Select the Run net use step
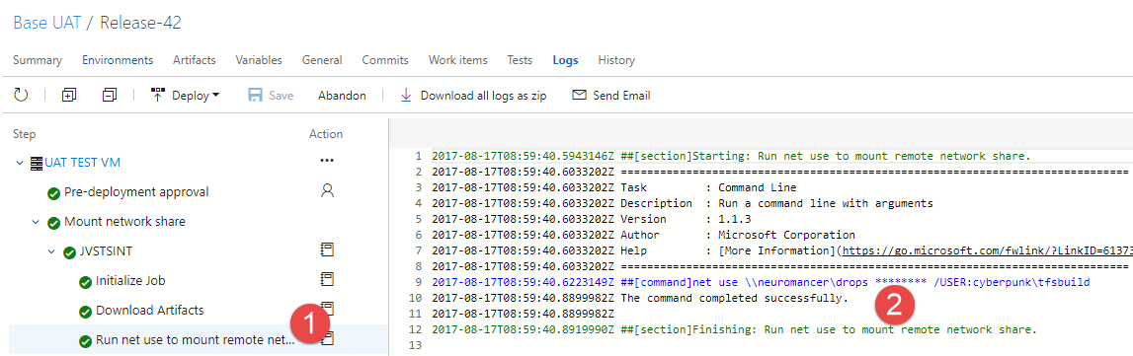The height and width of the screenshot is (356, 1133). (x=196, y=340)
